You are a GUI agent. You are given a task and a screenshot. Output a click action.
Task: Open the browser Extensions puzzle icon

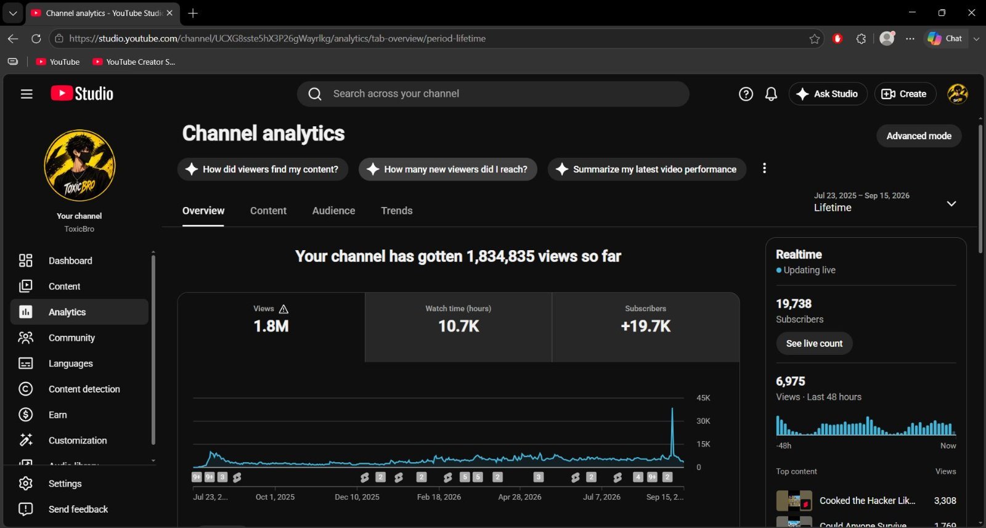coord(861,39)
